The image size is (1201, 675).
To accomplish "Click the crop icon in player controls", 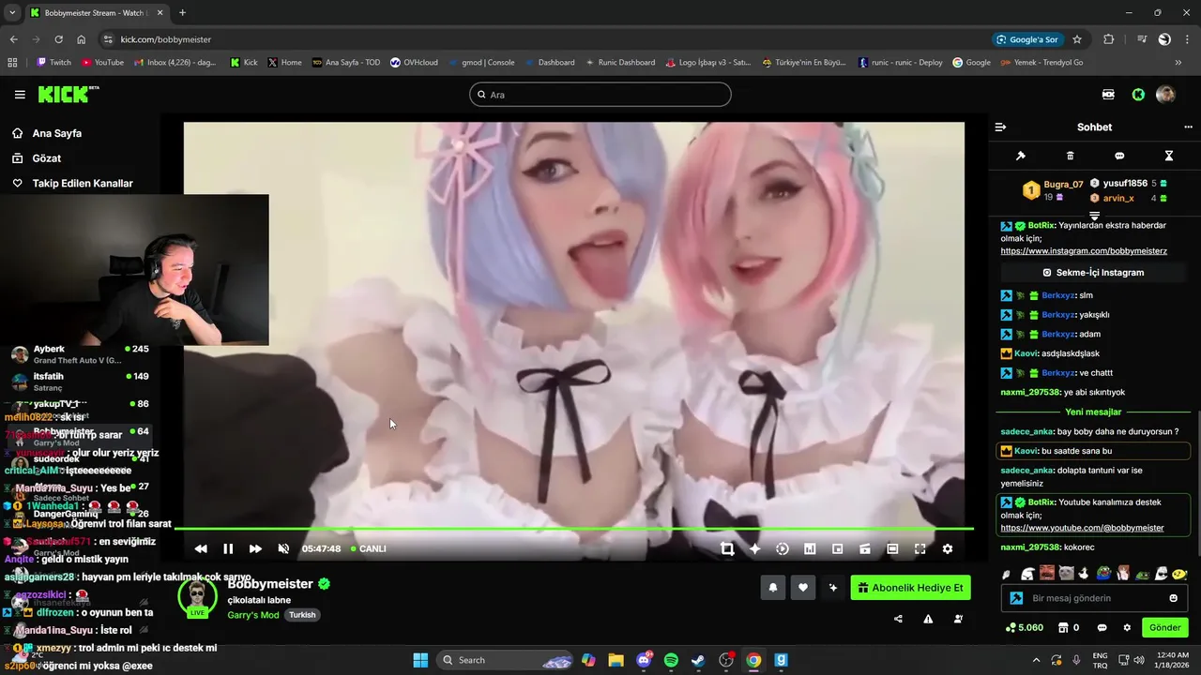I will 727,548.
